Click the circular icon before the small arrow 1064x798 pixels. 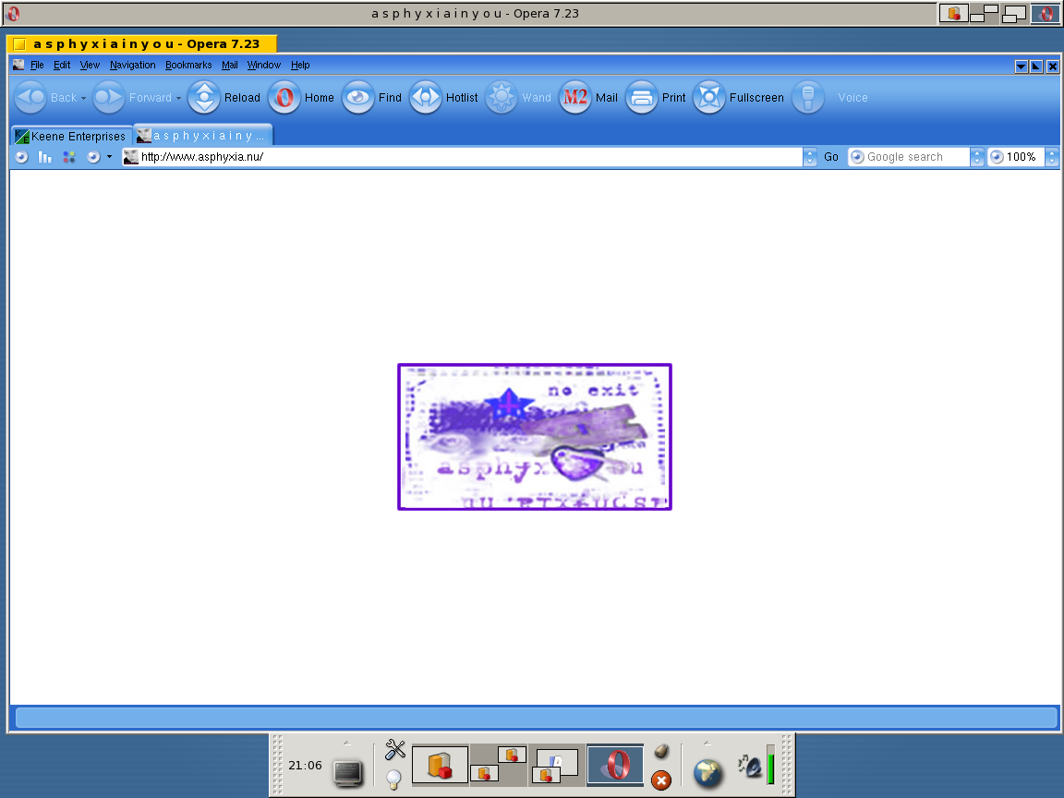(x=93, y=157)
